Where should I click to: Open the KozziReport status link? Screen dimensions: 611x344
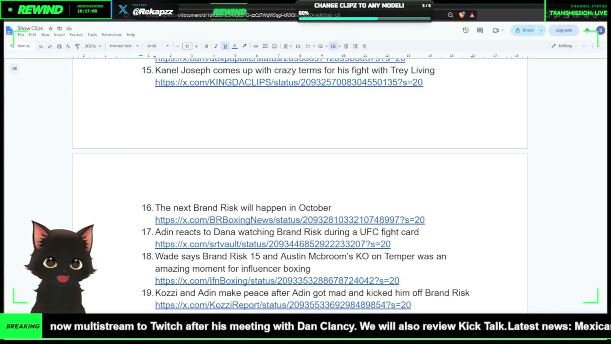(x=283, y=305)
